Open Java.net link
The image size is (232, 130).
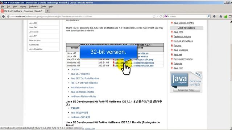[x=178, y=55]
